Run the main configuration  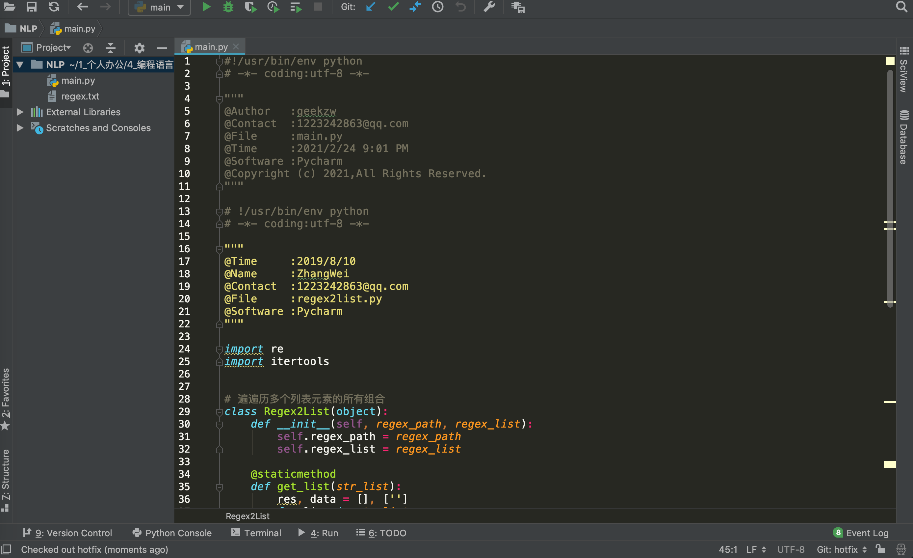click(206, 7)
